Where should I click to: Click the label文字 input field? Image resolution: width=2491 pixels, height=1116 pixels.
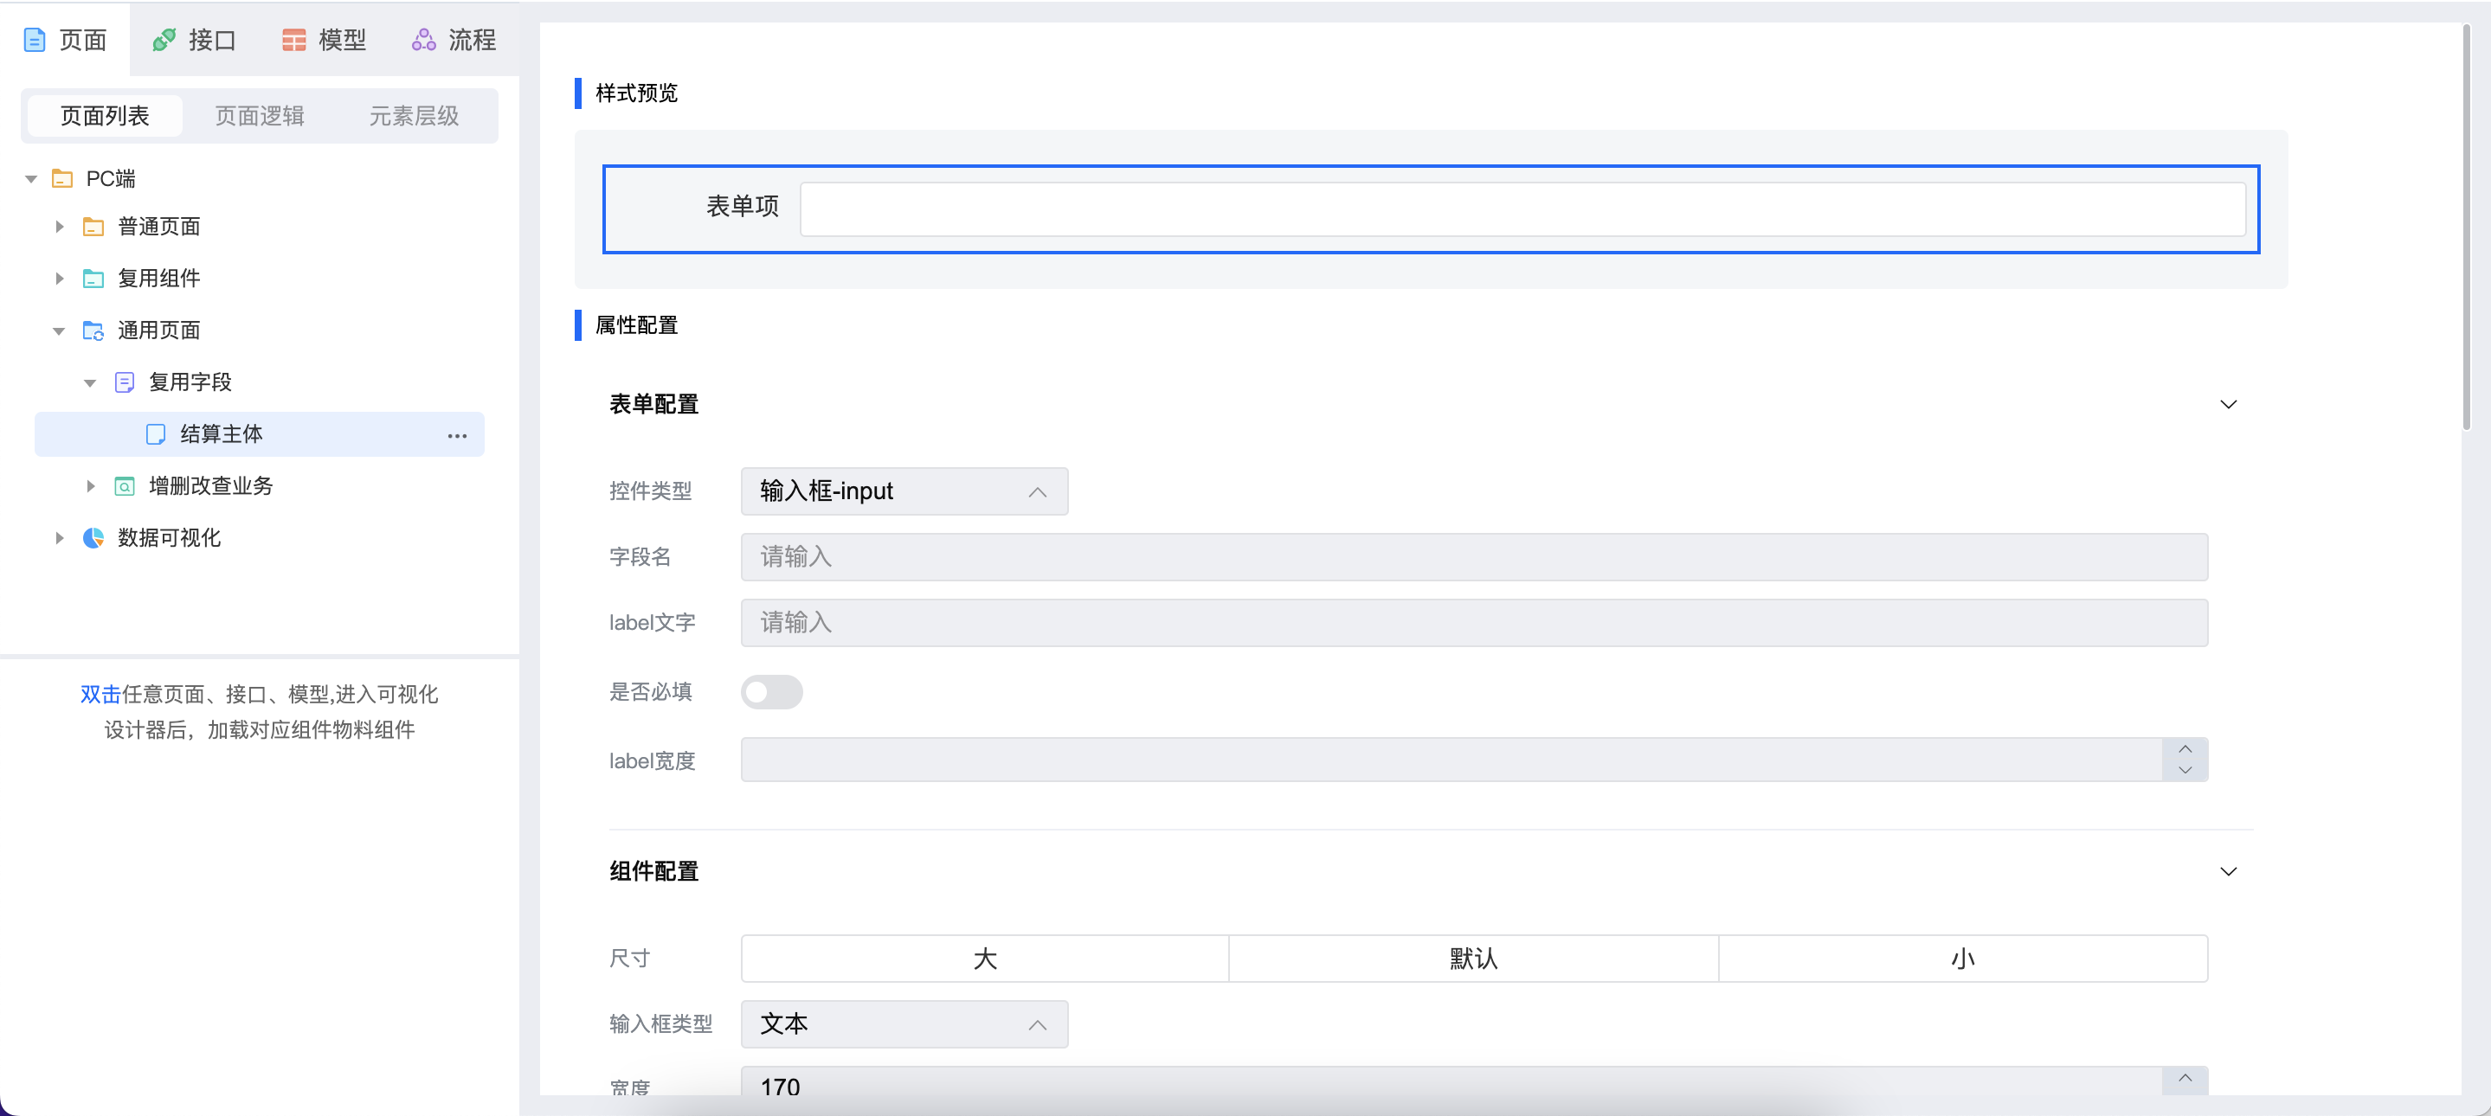tap(1474, 622)
